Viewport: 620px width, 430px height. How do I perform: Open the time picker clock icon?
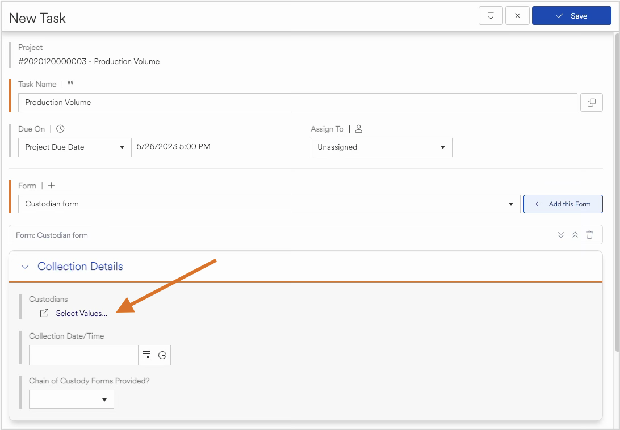pos(162,355)
